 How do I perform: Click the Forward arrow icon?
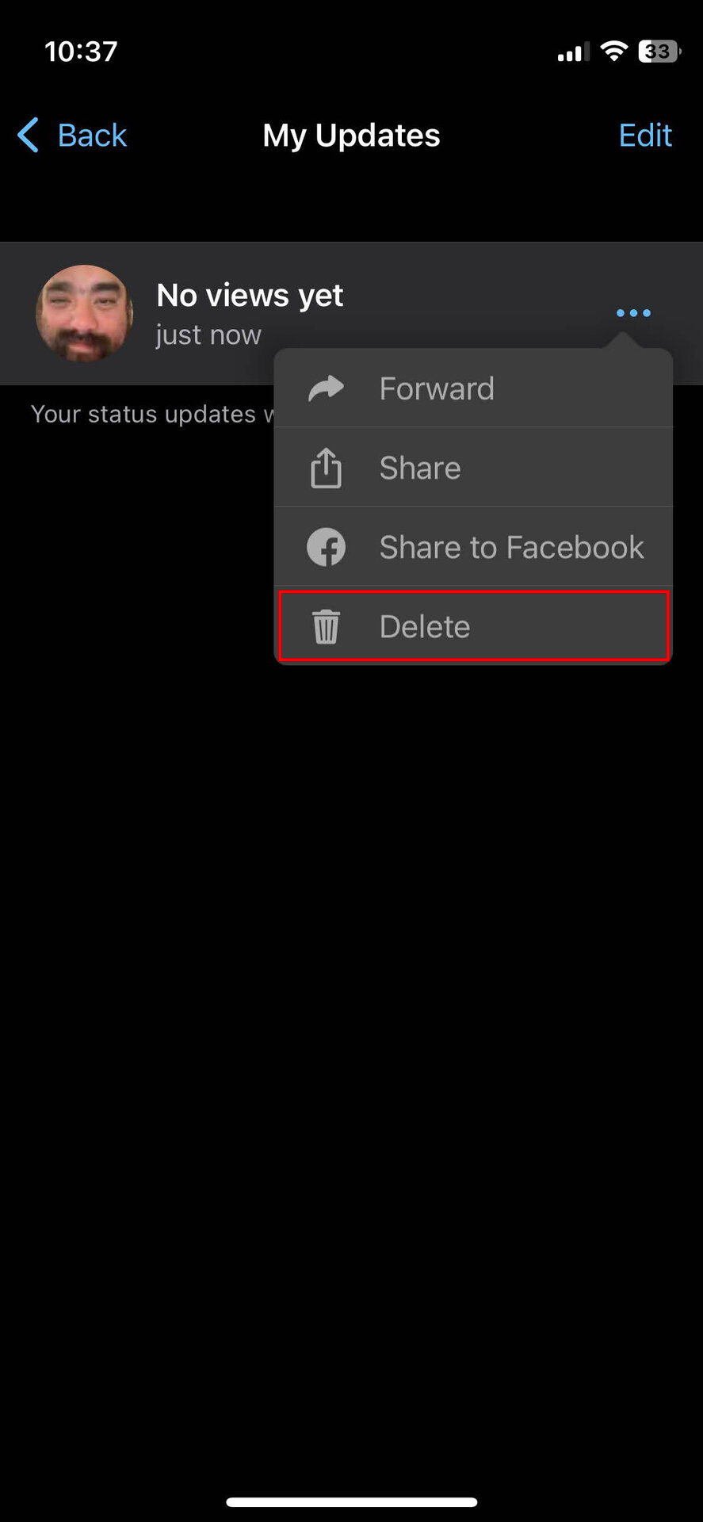click(326, 388)
